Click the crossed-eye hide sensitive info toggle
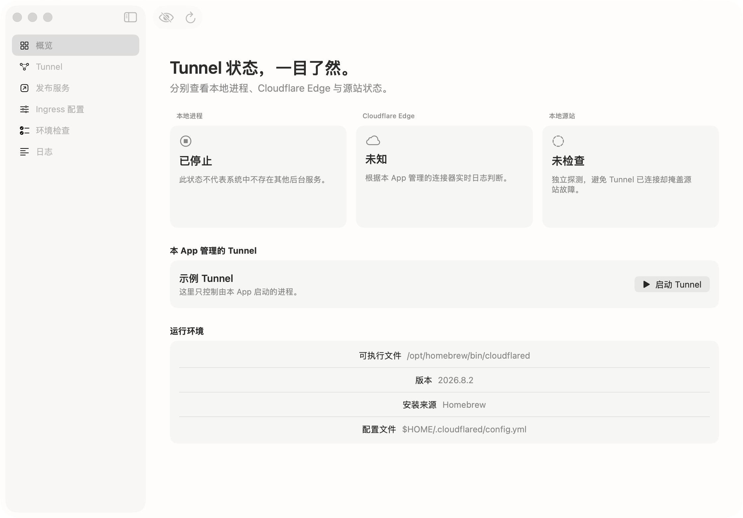Screen dimensions: 743x518 (166, 17)
